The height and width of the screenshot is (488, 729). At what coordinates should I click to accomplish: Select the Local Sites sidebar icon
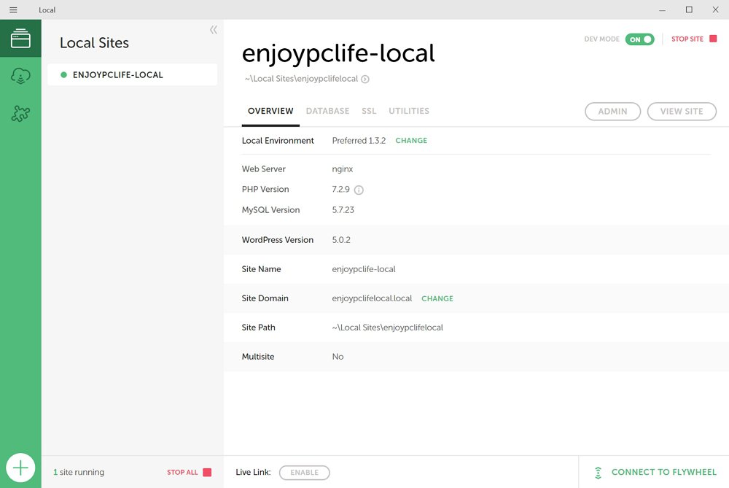20,39
